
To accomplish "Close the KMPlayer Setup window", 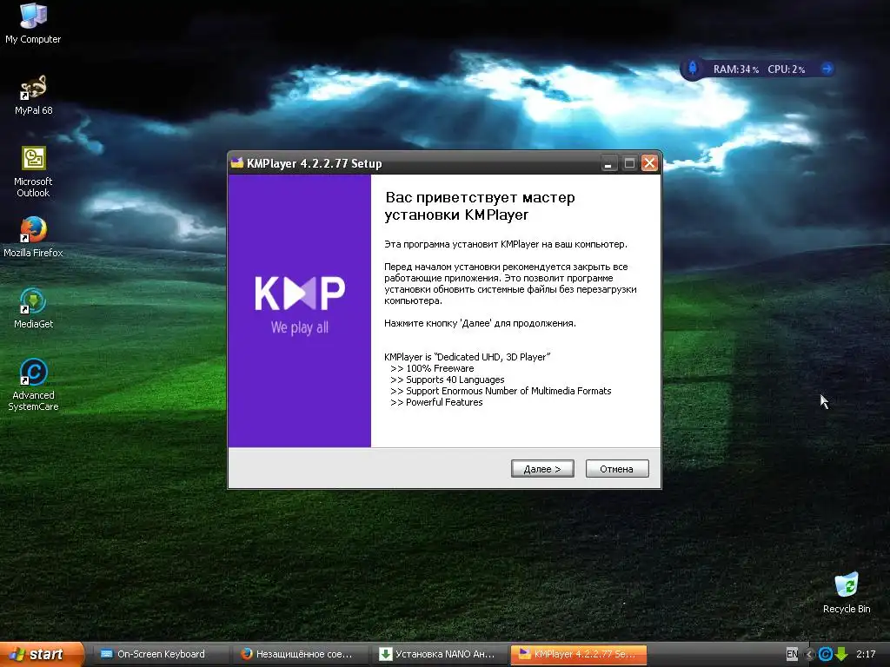I will 649,163.
